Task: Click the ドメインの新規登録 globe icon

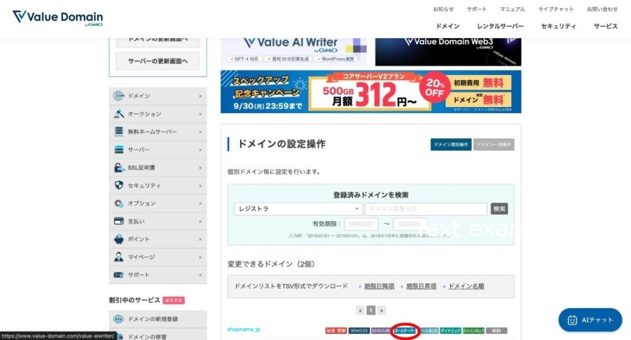Action: [118, 318]
